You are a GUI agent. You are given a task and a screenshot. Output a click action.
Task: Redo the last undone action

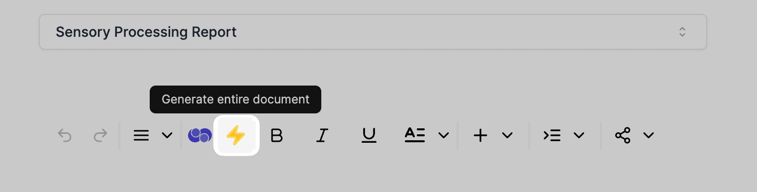pyautogui.click(x=101, y=135)
